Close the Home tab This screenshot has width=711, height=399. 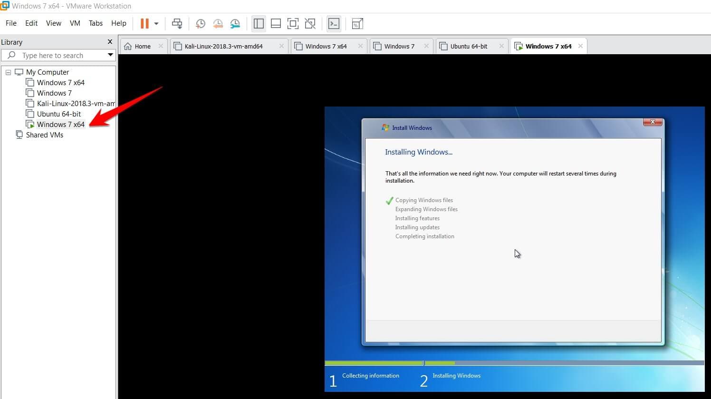[161, 46]
